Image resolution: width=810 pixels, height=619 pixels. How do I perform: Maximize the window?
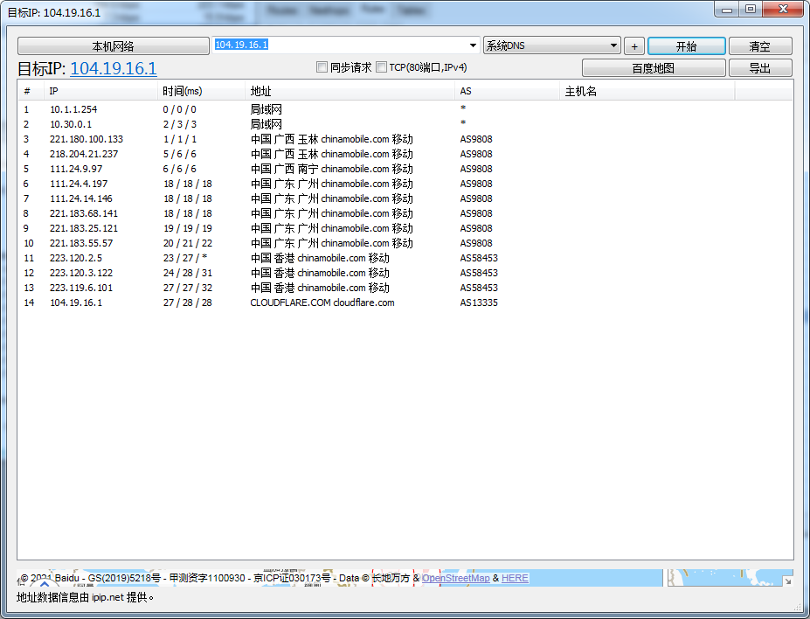tap(751, 10)
